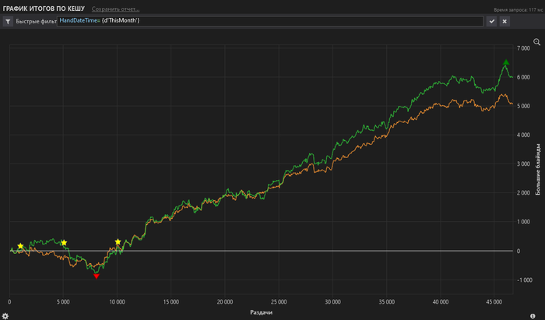
Task: Click the Раздачи x-axis label
Action: (262, 312)
